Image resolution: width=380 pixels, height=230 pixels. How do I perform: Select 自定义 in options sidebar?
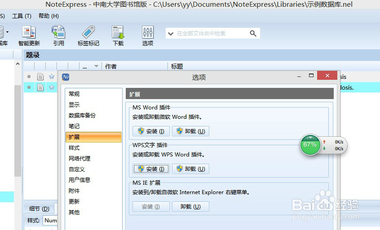coord(93,169)
